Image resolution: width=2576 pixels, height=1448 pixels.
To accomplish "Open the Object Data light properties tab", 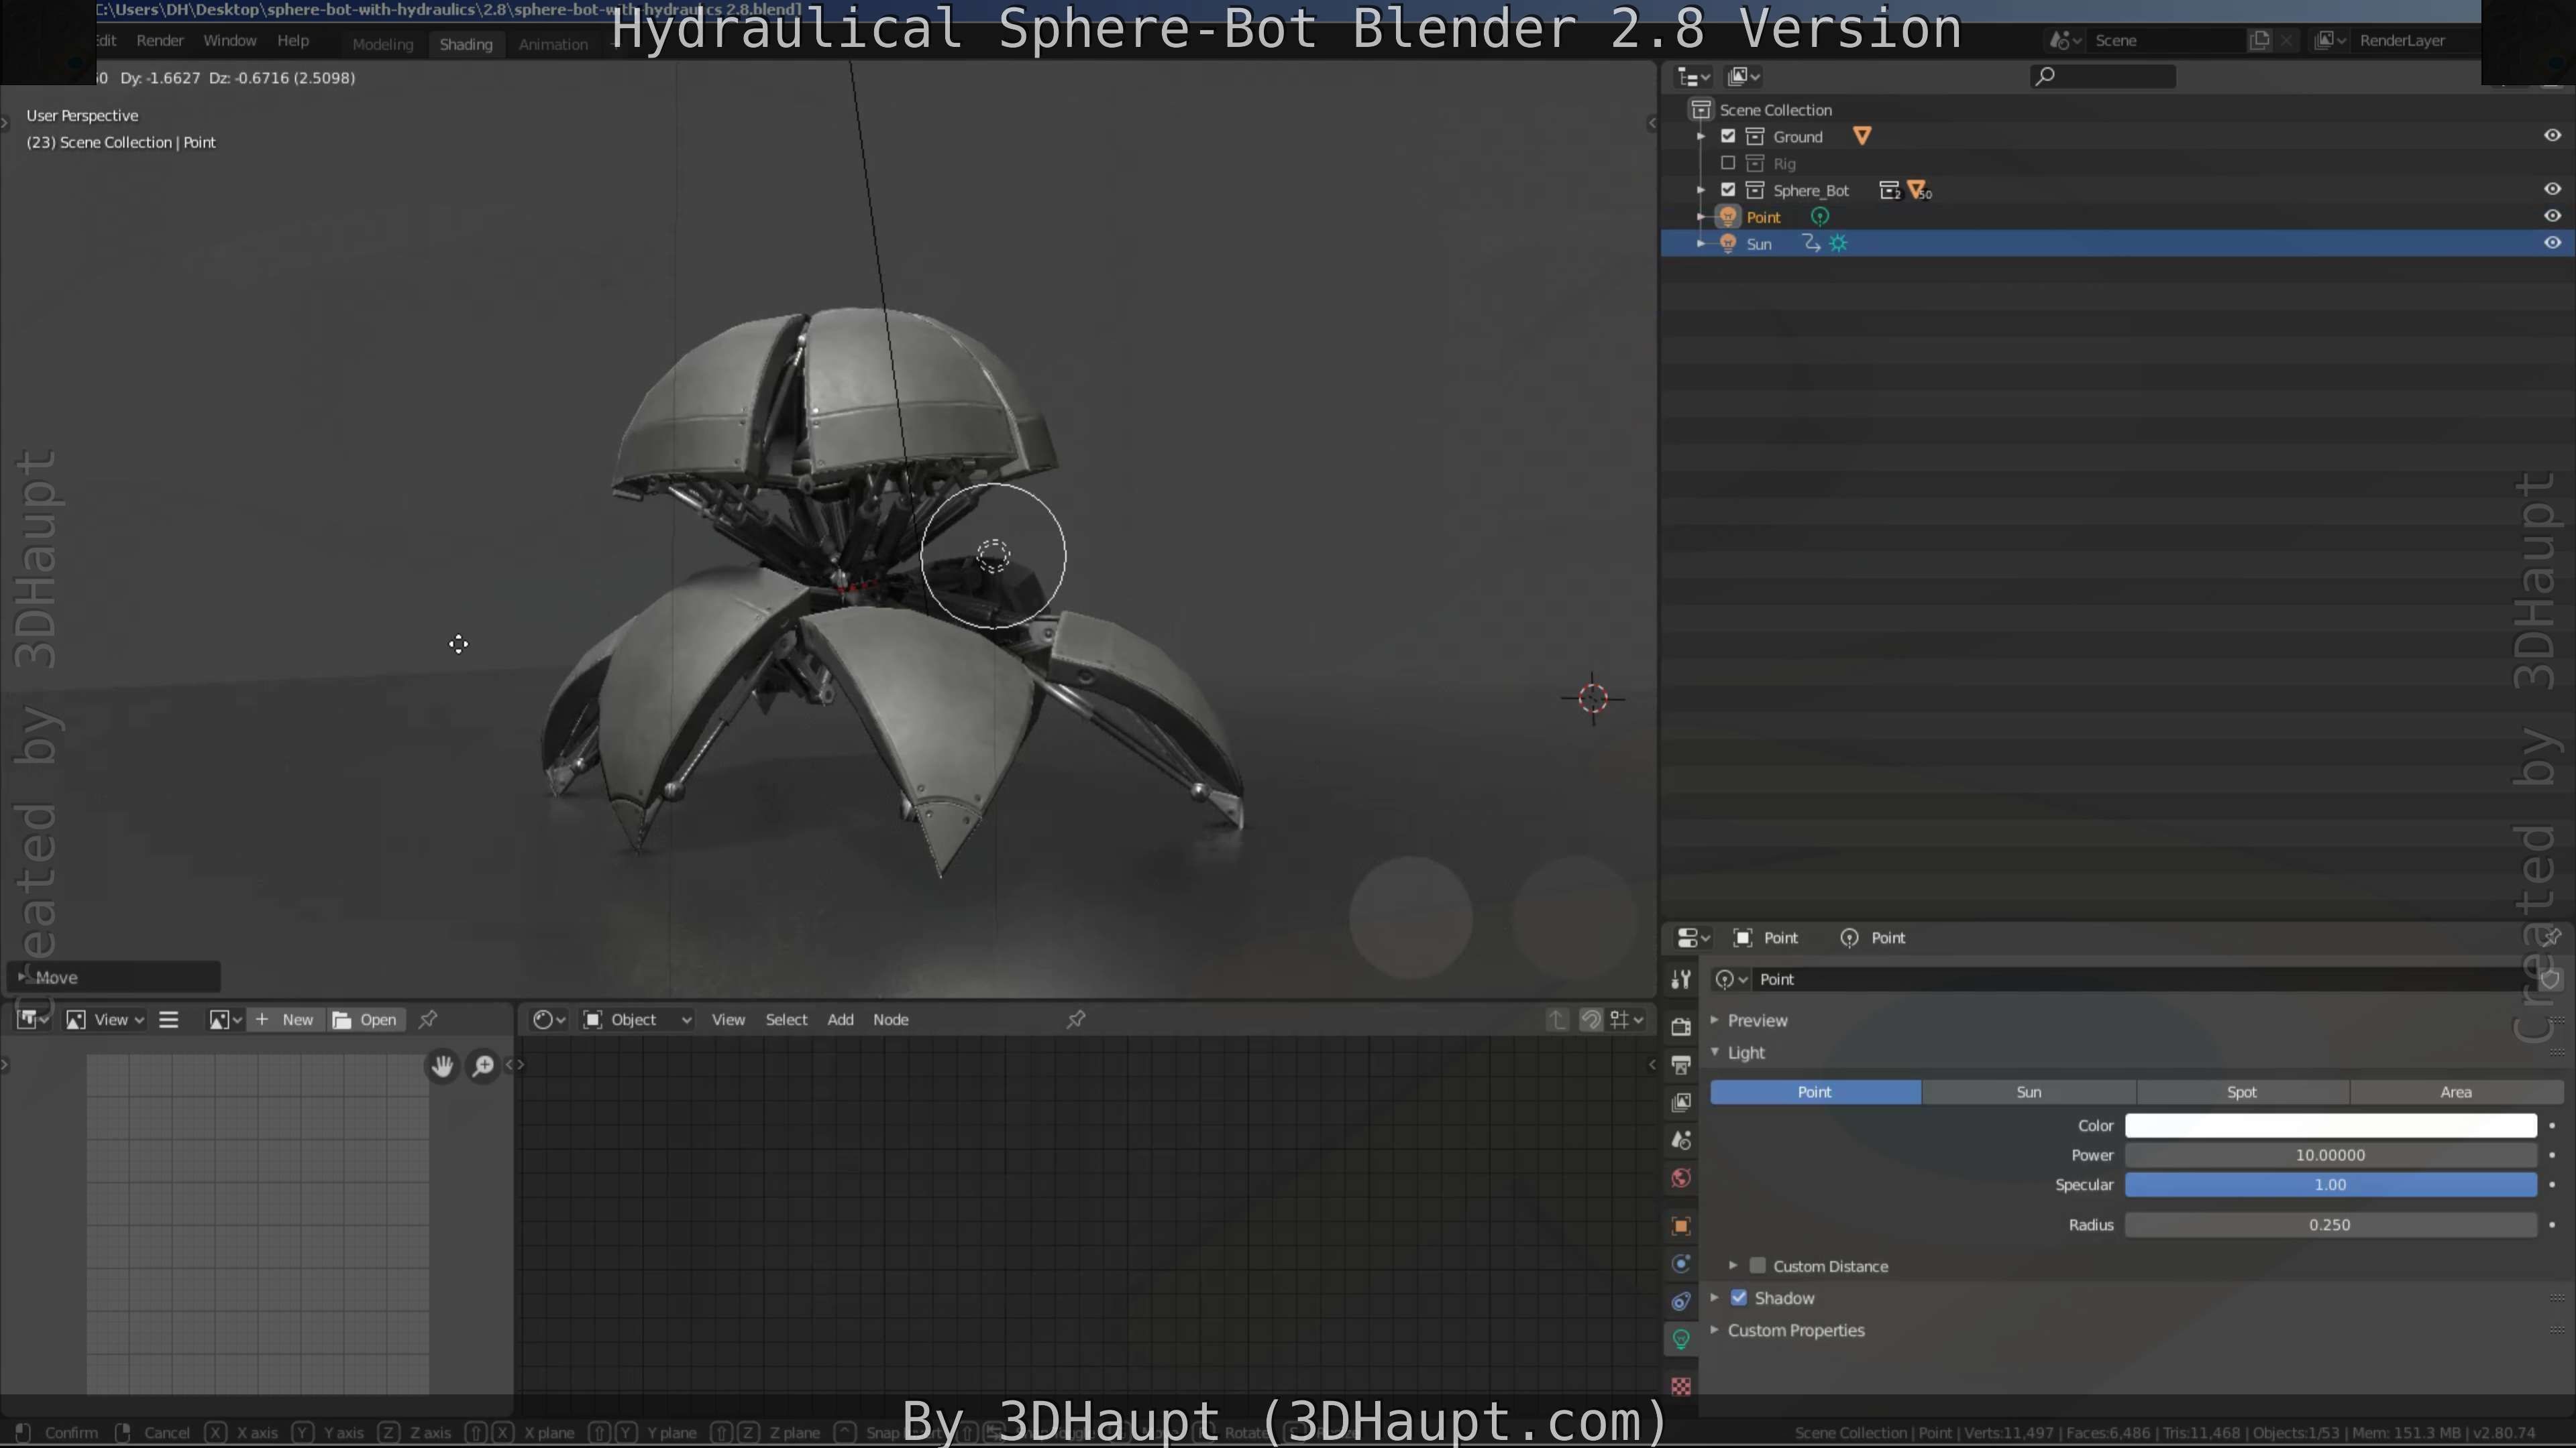I will [1681, 1339].
